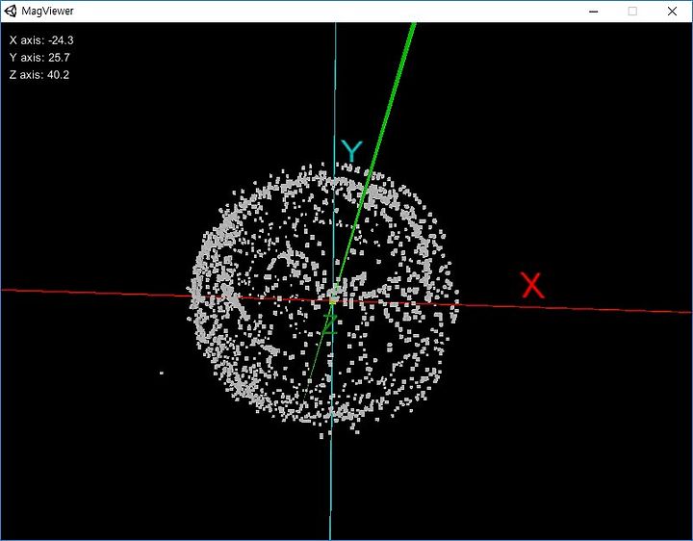This screenshot has height=541, width=693.
Task: Click the 'X axis: -24.3' readout
Action: click(x=41, y=40)
